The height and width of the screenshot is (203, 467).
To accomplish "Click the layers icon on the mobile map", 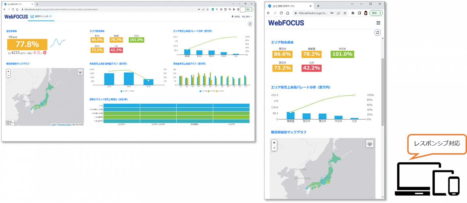I will pyautogui.click(x=370, y=144).
